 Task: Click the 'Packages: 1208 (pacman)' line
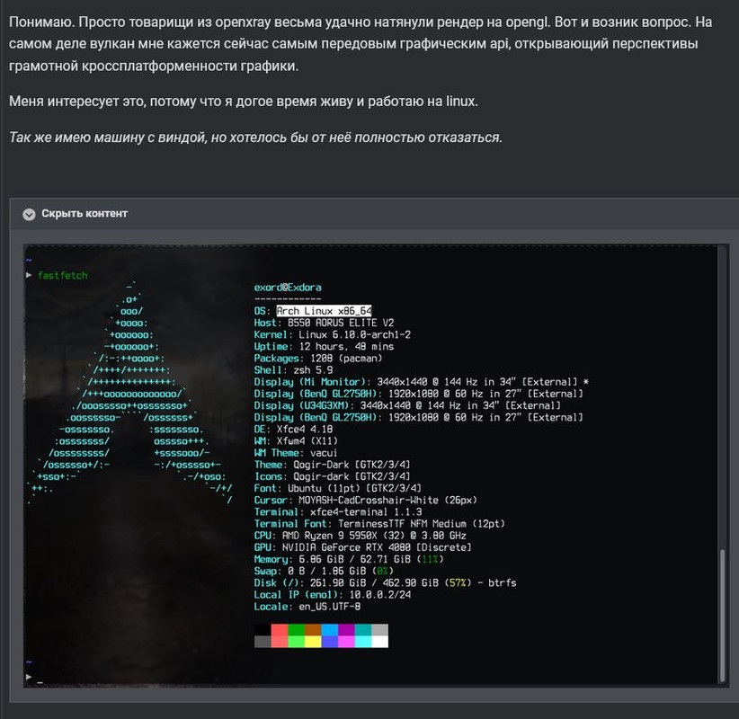(x=318, y=358)
